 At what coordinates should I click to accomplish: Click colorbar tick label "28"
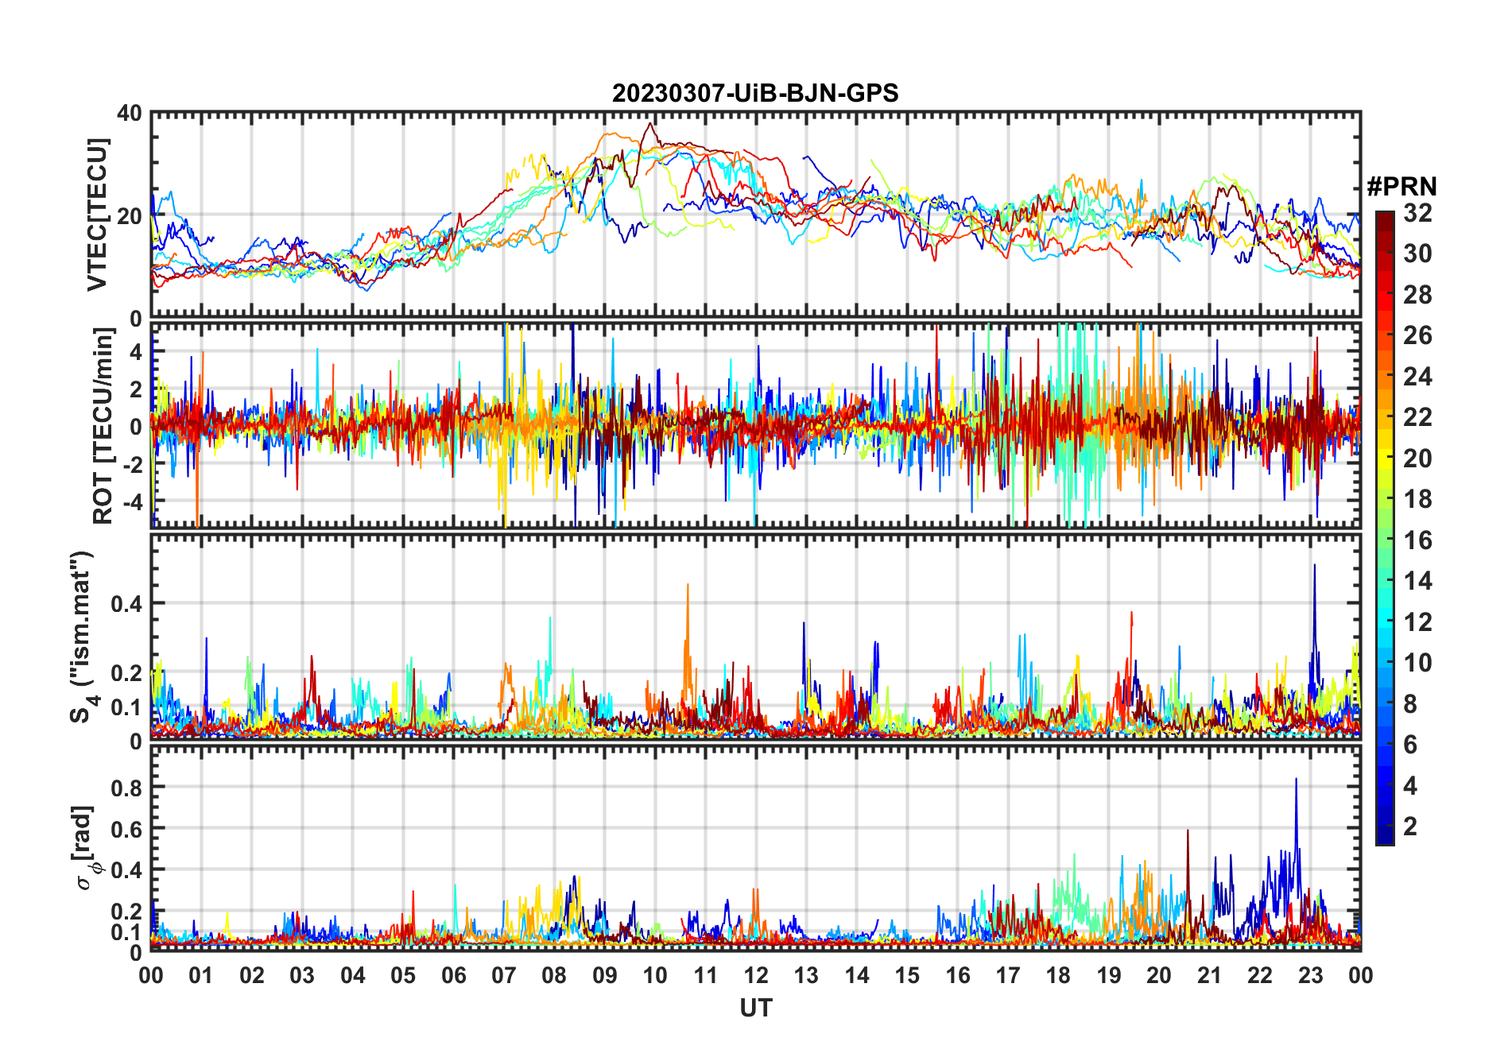[1417, 295]
